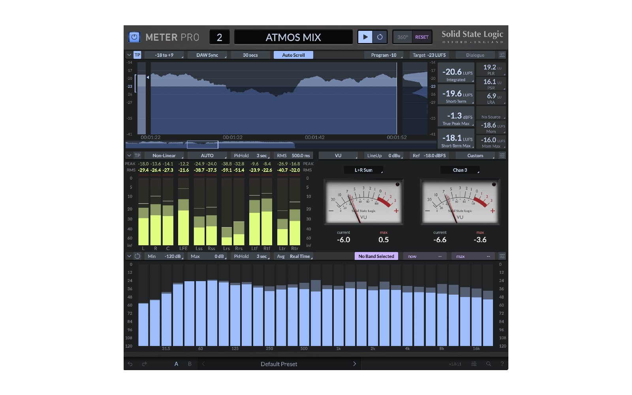Click the 19.2 LU PLR readout
The height and width of the screenshot is (395, 632).
(x=491, y=70)
